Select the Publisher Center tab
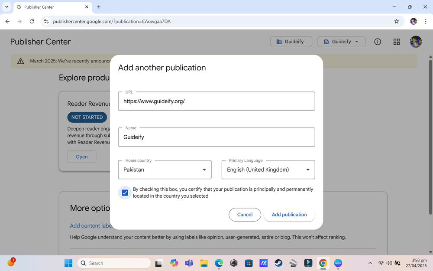This screenshot has height=271, width=433. pos(52,7)
